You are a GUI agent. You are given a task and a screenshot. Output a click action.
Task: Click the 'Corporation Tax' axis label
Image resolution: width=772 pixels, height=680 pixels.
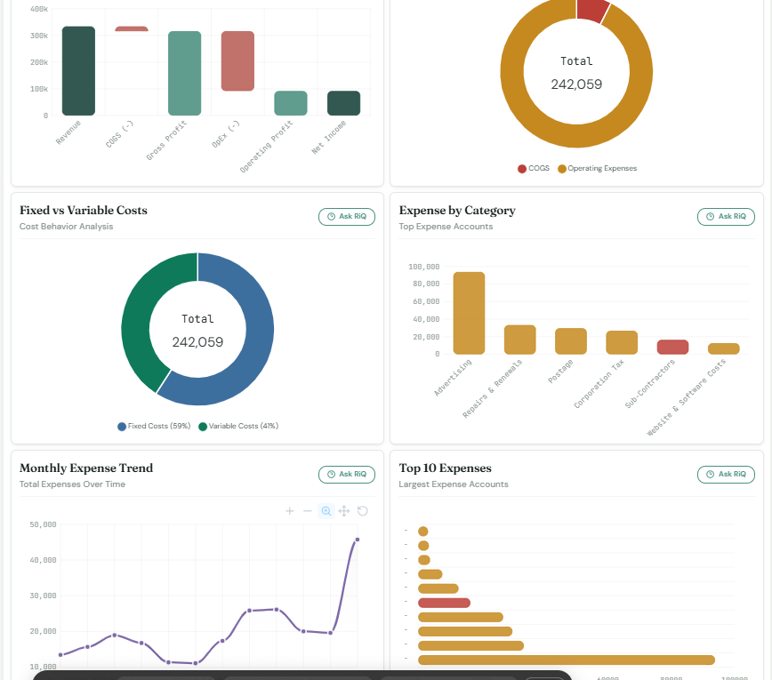599,384
